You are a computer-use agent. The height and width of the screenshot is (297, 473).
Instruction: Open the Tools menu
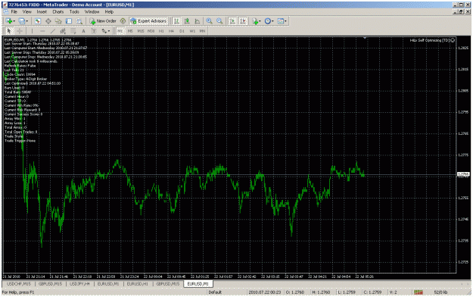point(74,12)
